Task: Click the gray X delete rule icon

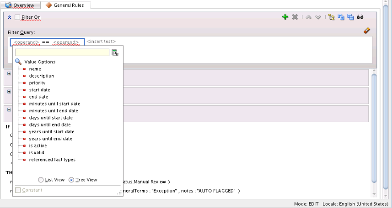Action: point(295,17)
